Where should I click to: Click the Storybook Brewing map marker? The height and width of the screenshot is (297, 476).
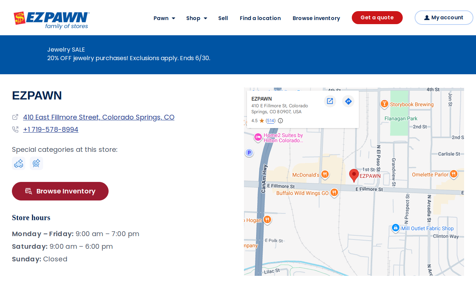(385, 104)
